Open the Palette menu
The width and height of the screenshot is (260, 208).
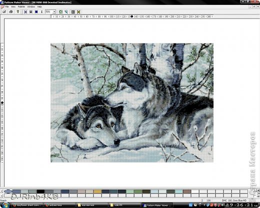point(21,6)
